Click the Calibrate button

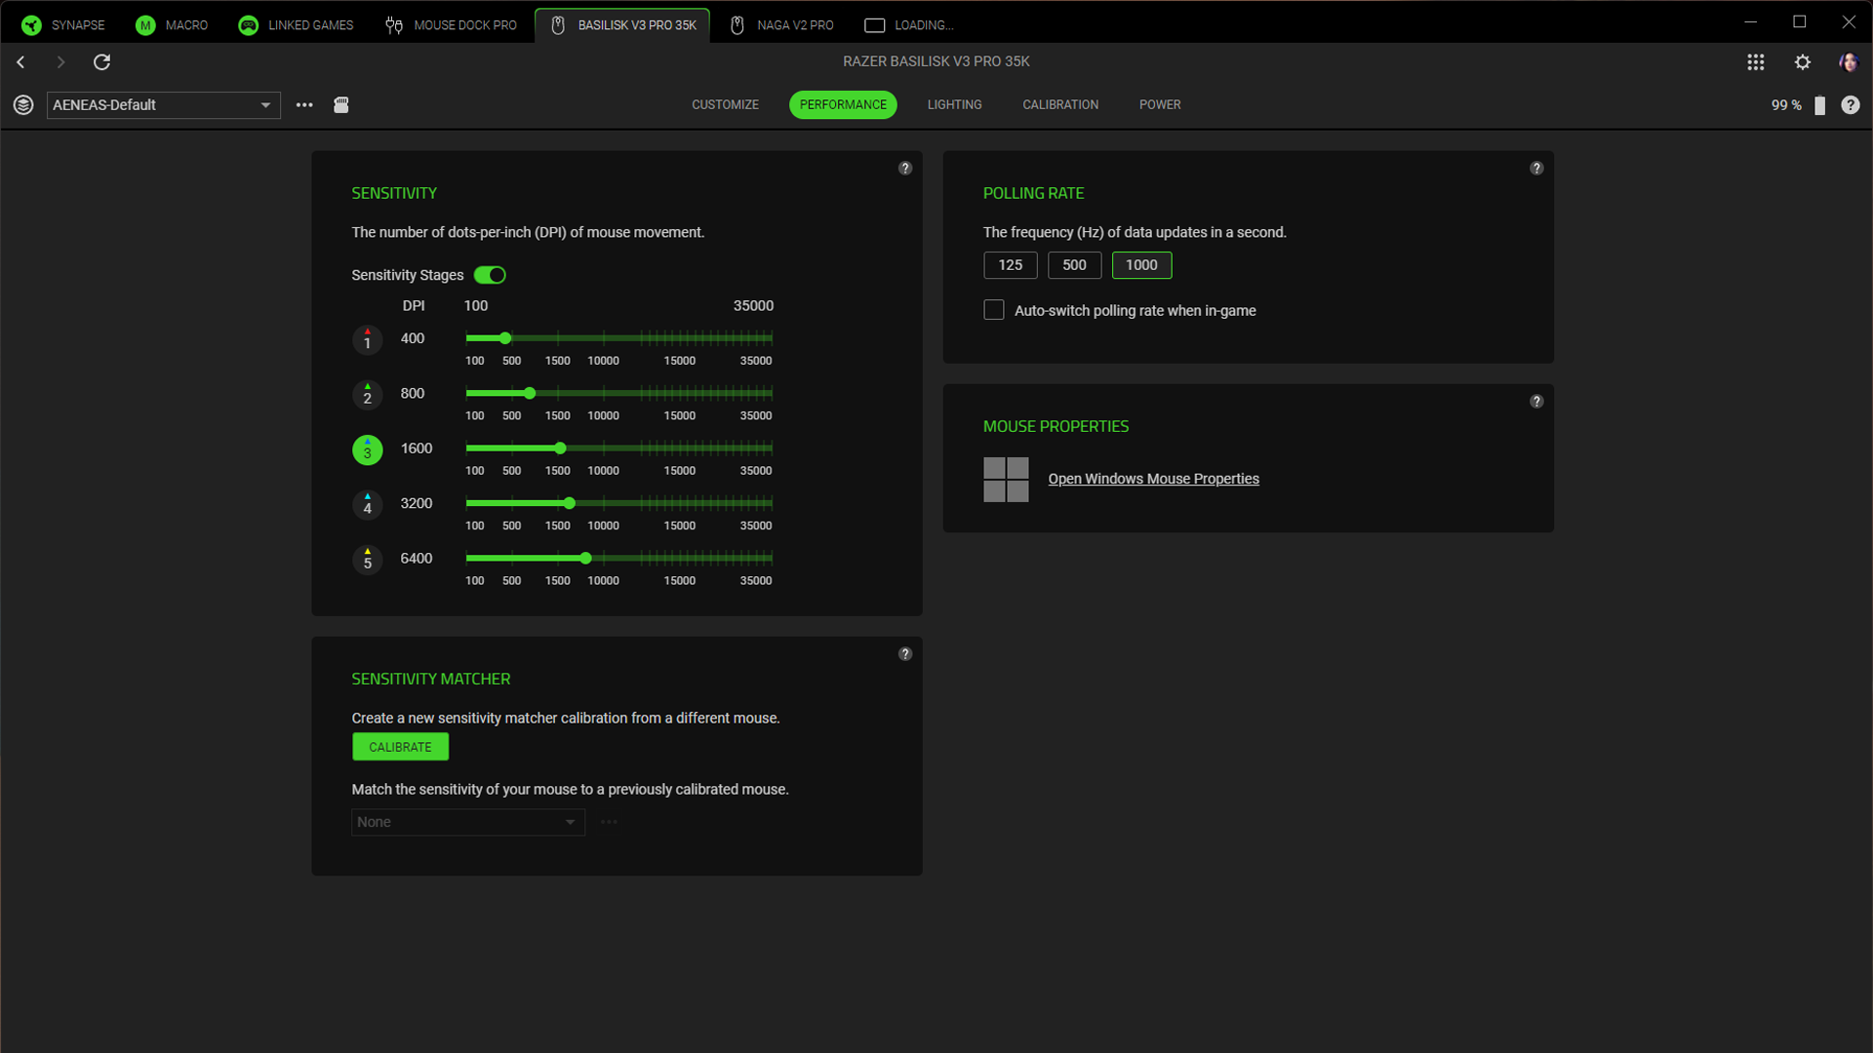(x=400, y=748)
